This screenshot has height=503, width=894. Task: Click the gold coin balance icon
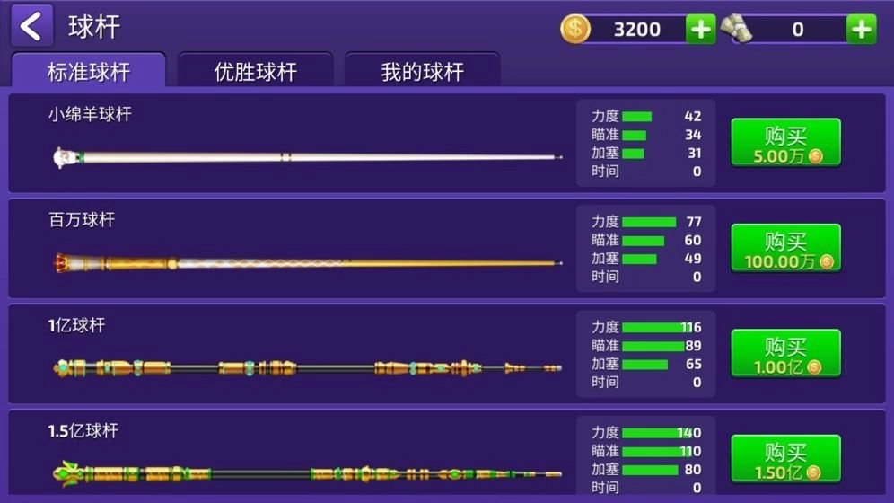(x=575, y=29)
